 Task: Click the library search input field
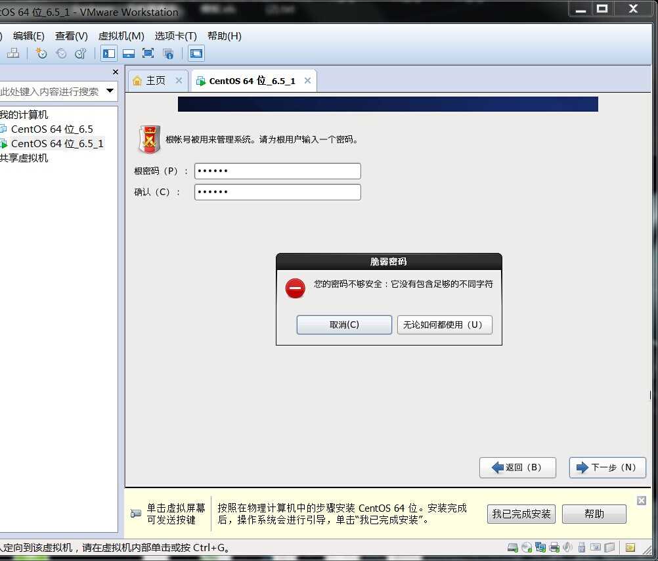point(51,91)
